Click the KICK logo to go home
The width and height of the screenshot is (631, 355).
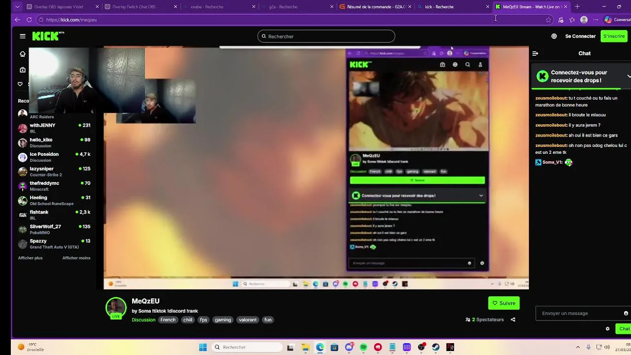48,36
